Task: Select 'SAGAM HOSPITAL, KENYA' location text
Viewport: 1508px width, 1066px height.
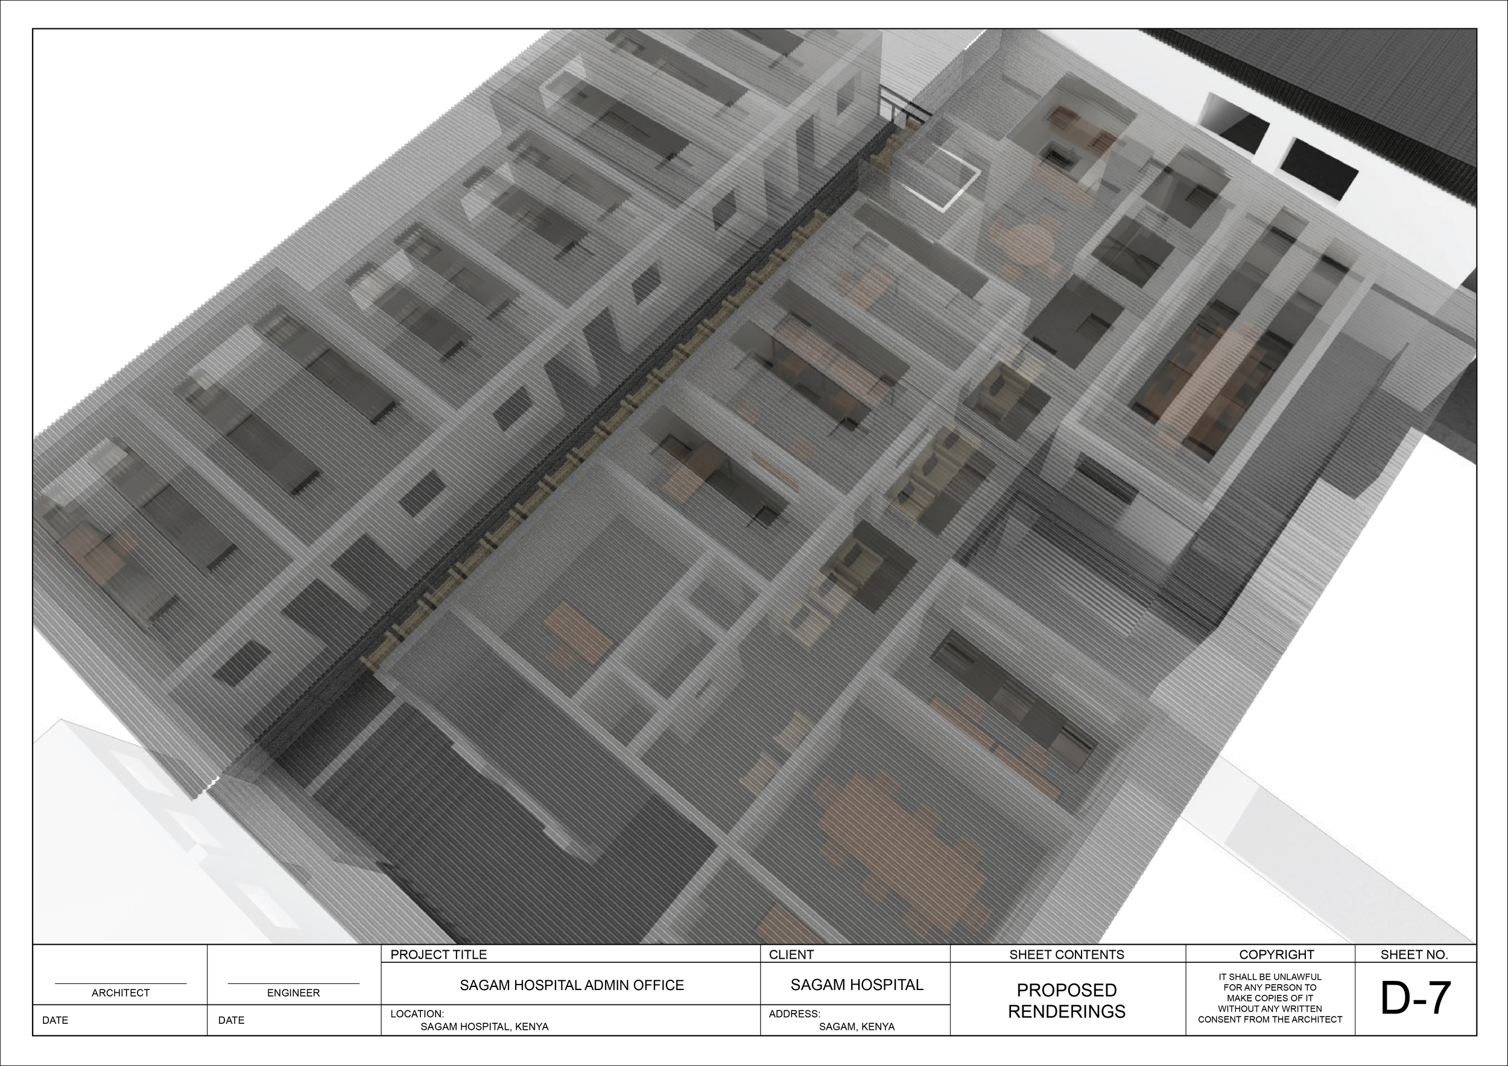Action: pyautogui.click(x=484, y=1027)
